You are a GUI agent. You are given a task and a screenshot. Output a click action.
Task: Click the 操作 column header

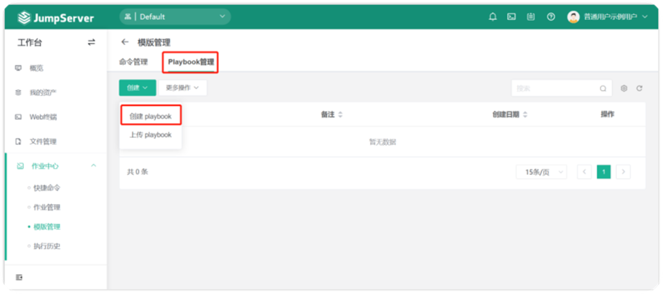(x=607, y=114)
